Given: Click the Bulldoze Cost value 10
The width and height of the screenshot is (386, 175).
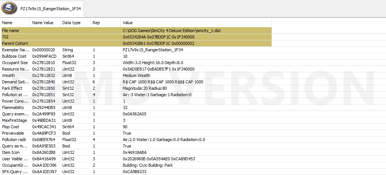Looking at the screenshot, I should point(125,56).
